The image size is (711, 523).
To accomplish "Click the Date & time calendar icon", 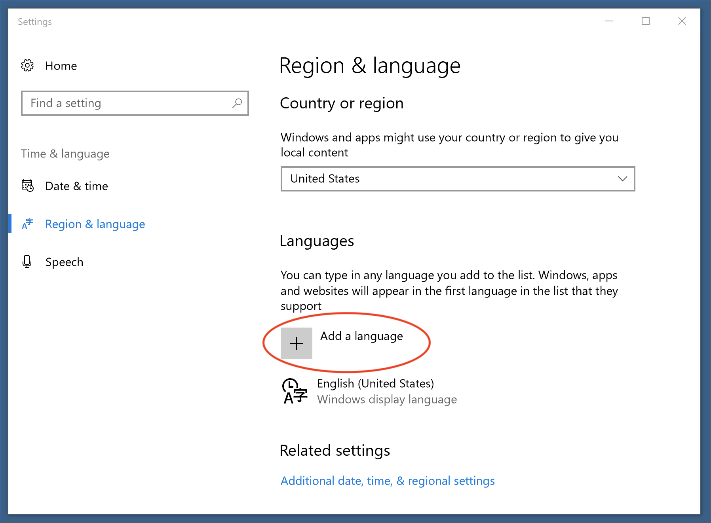I will coord(27,186).
